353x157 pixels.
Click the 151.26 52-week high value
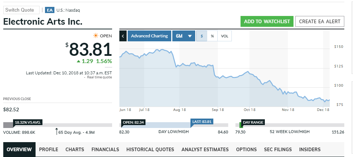pyautogui.click(x=338, y=132)
